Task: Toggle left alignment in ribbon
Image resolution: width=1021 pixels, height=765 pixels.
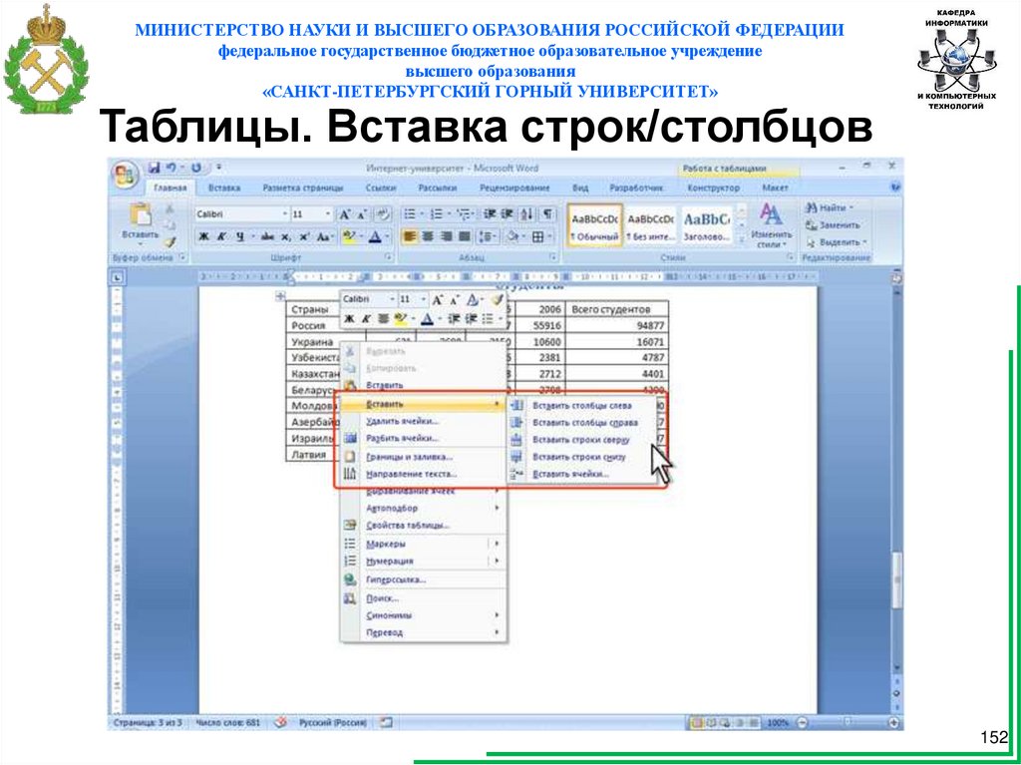Action: point(409,236)
